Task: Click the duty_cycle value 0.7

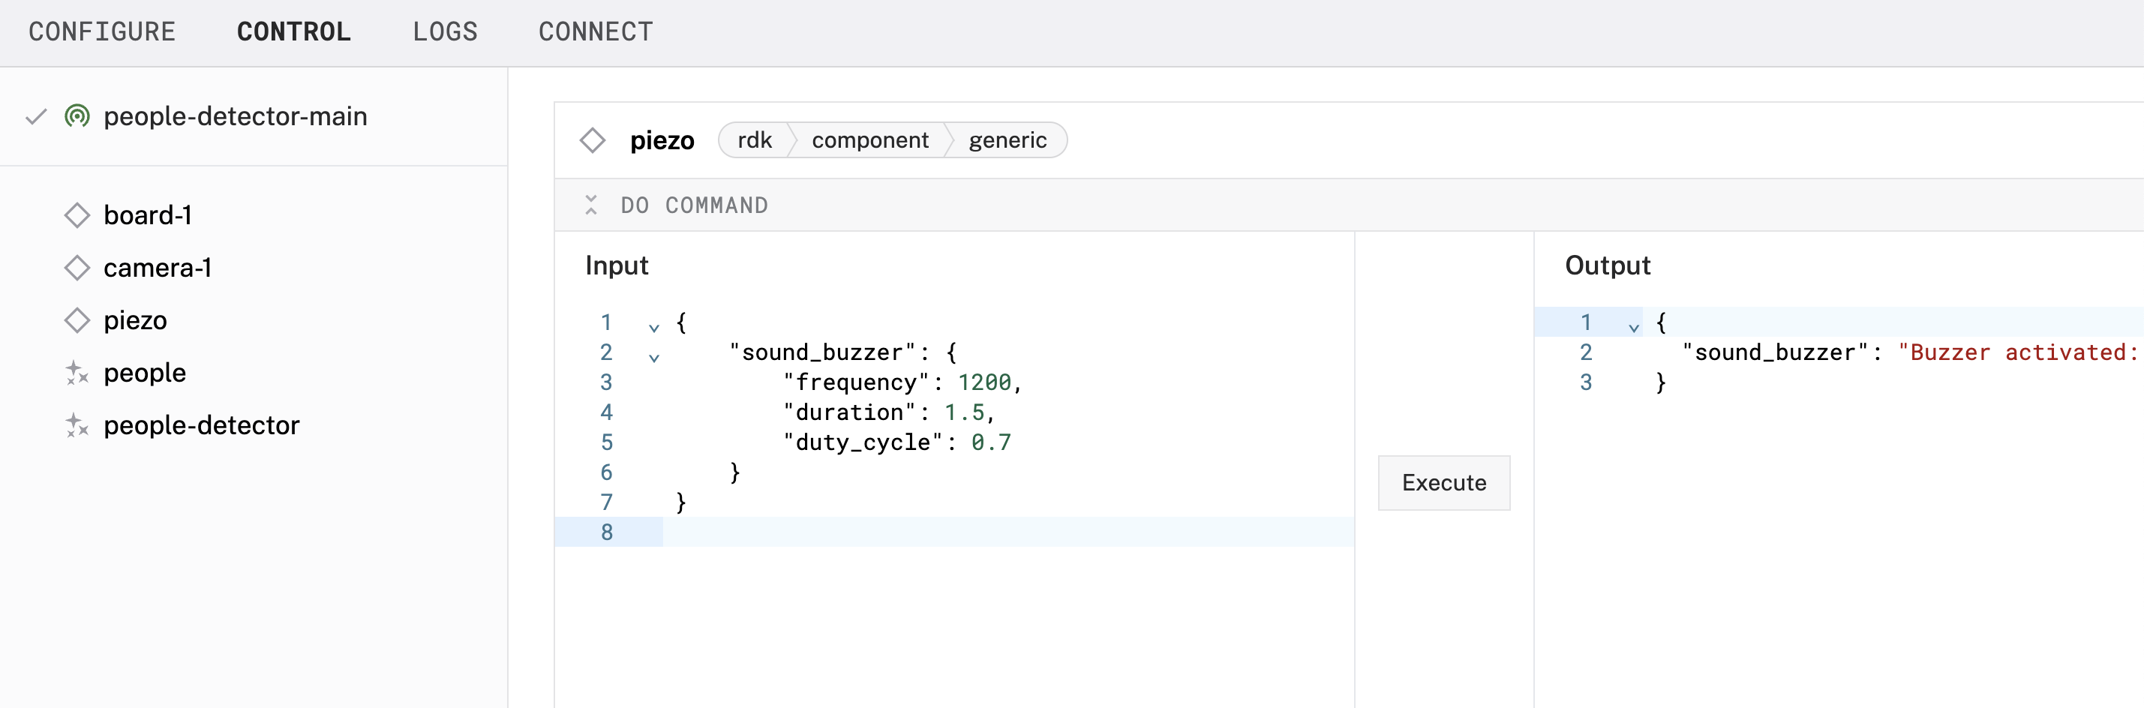Action: (991, 442)
